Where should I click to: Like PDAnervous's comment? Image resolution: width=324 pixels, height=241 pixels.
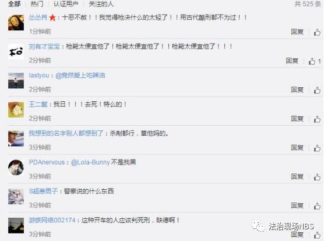click(317, 177)
